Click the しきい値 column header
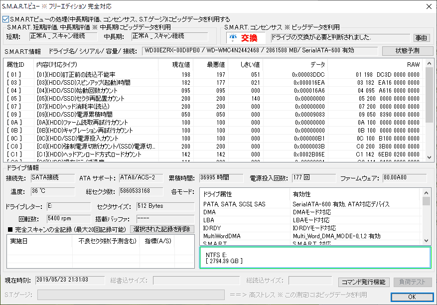 point(245,65)
